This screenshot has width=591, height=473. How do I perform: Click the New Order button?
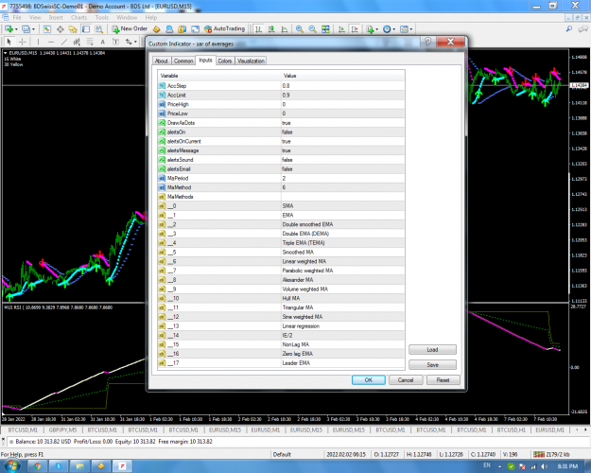tap(130, 28)
